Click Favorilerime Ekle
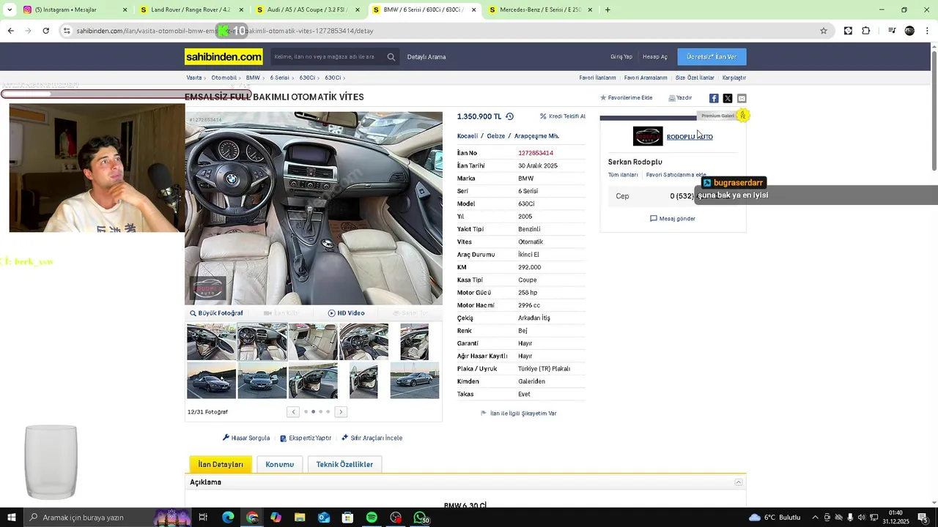Image resolution: width=938 pixels, height=527 pixels. (x=627, y=98)
